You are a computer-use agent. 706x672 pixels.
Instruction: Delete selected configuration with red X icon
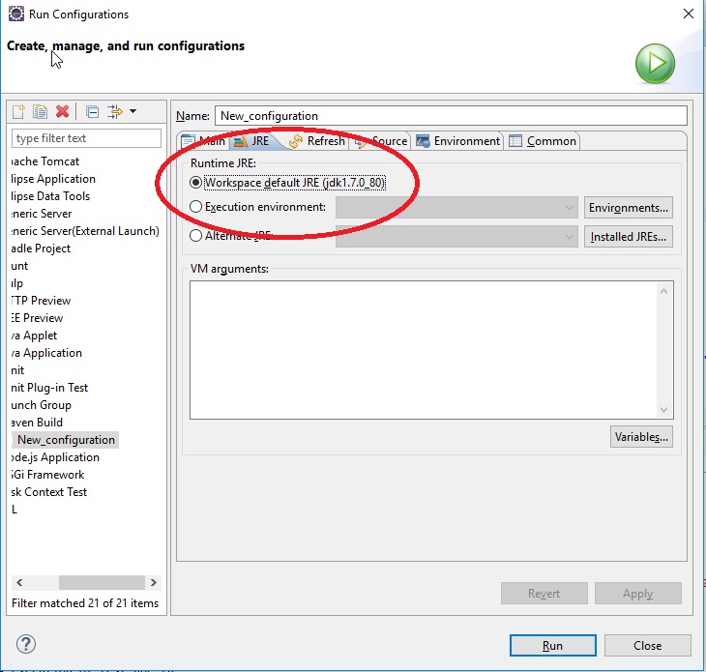[x=63, y=111]
